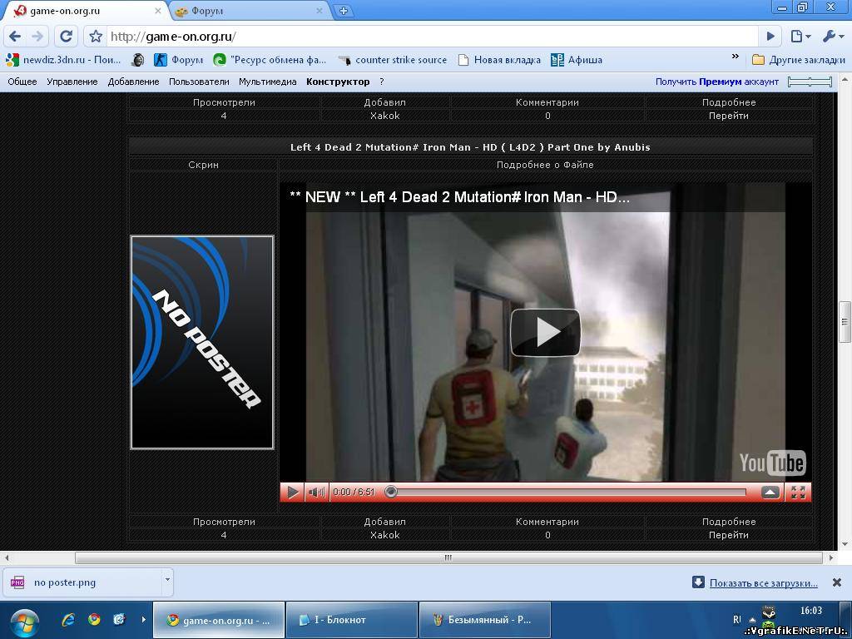Screen dimensions: 852x639
Task: Open the Chrome page menu icon
Action: click(800, 37)
